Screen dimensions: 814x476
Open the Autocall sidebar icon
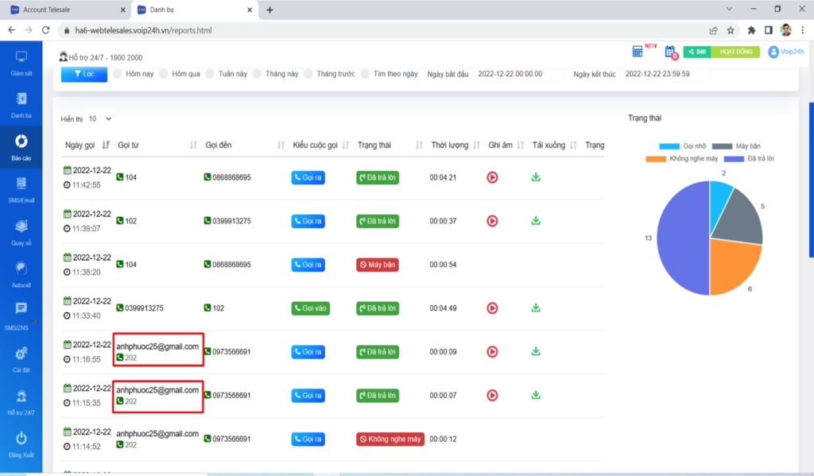pos(21,269)
